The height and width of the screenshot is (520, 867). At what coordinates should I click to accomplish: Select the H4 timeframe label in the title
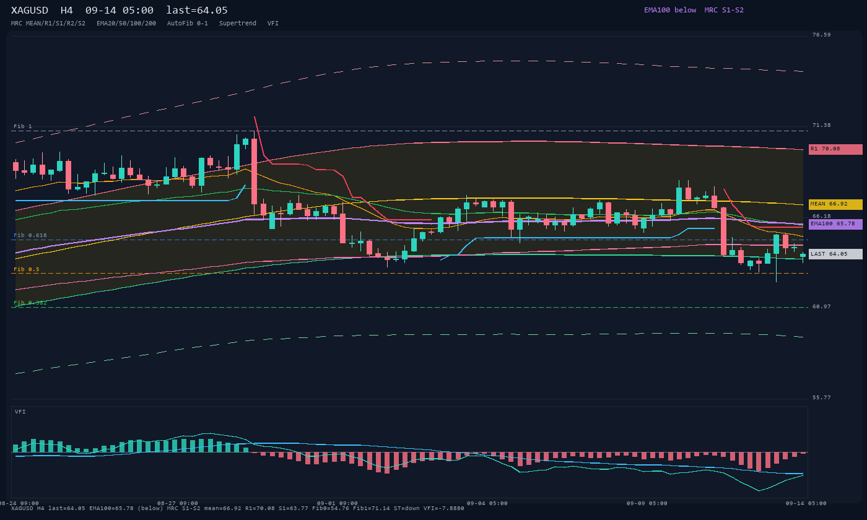tap(66, 11)
